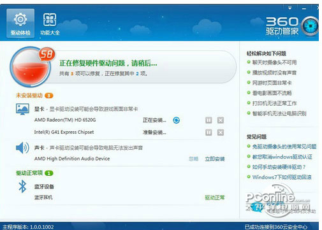322x230 pixels.
Task: Click the Bluetooth 蓝牙设备 icon
Action: (22, 187)
